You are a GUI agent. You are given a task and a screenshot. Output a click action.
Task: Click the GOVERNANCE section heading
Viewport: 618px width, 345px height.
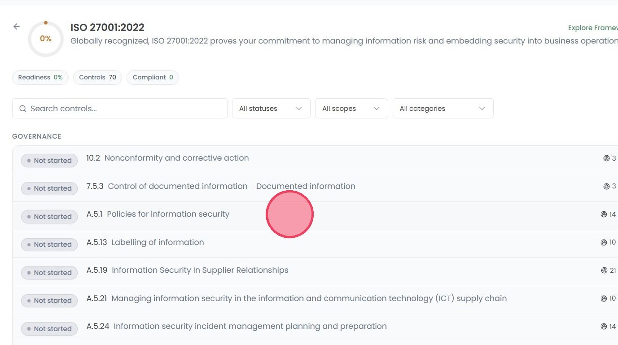point(37,136)
